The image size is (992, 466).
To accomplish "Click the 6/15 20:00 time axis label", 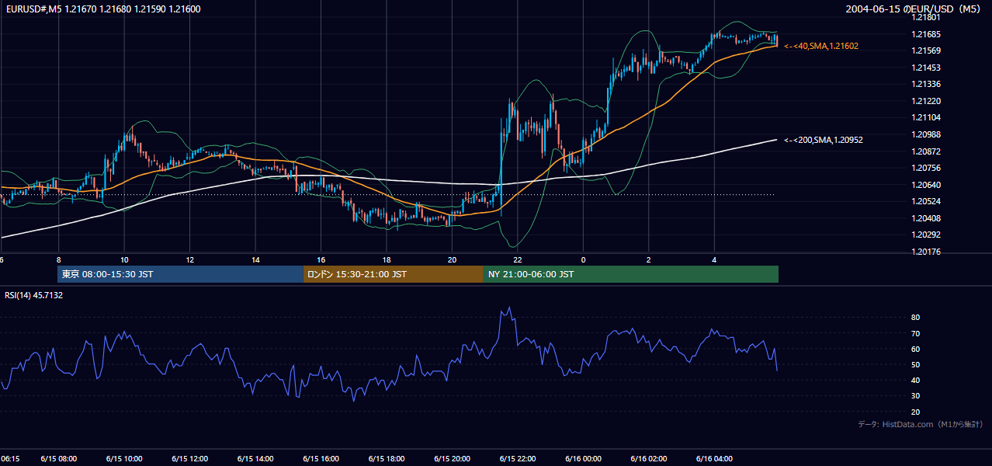I will (x=453, y=459).
